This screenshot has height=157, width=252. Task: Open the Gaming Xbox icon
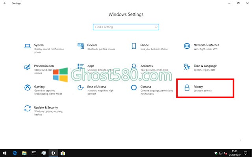28,88
